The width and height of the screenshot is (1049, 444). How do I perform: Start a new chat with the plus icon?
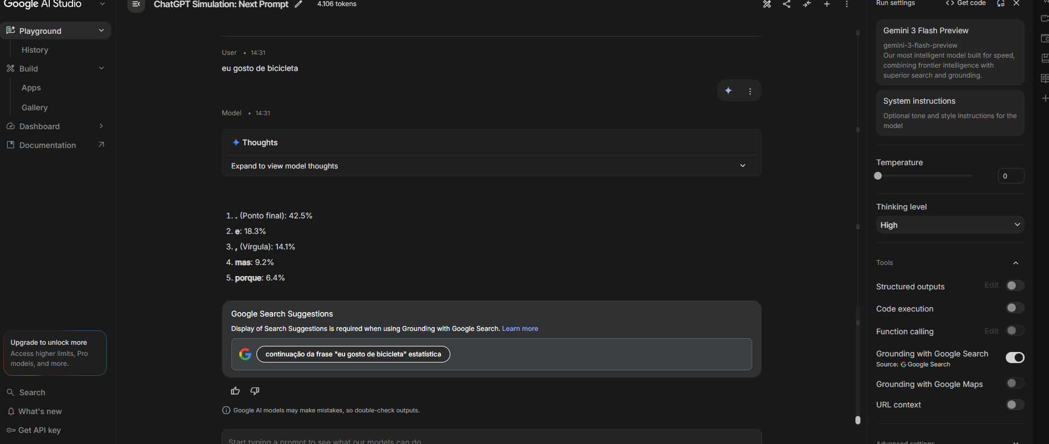pos(827,4)
